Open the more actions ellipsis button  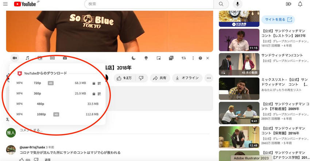point(209,78)
